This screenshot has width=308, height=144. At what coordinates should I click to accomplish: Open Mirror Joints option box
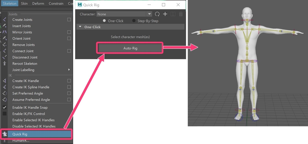coord(69,32)
